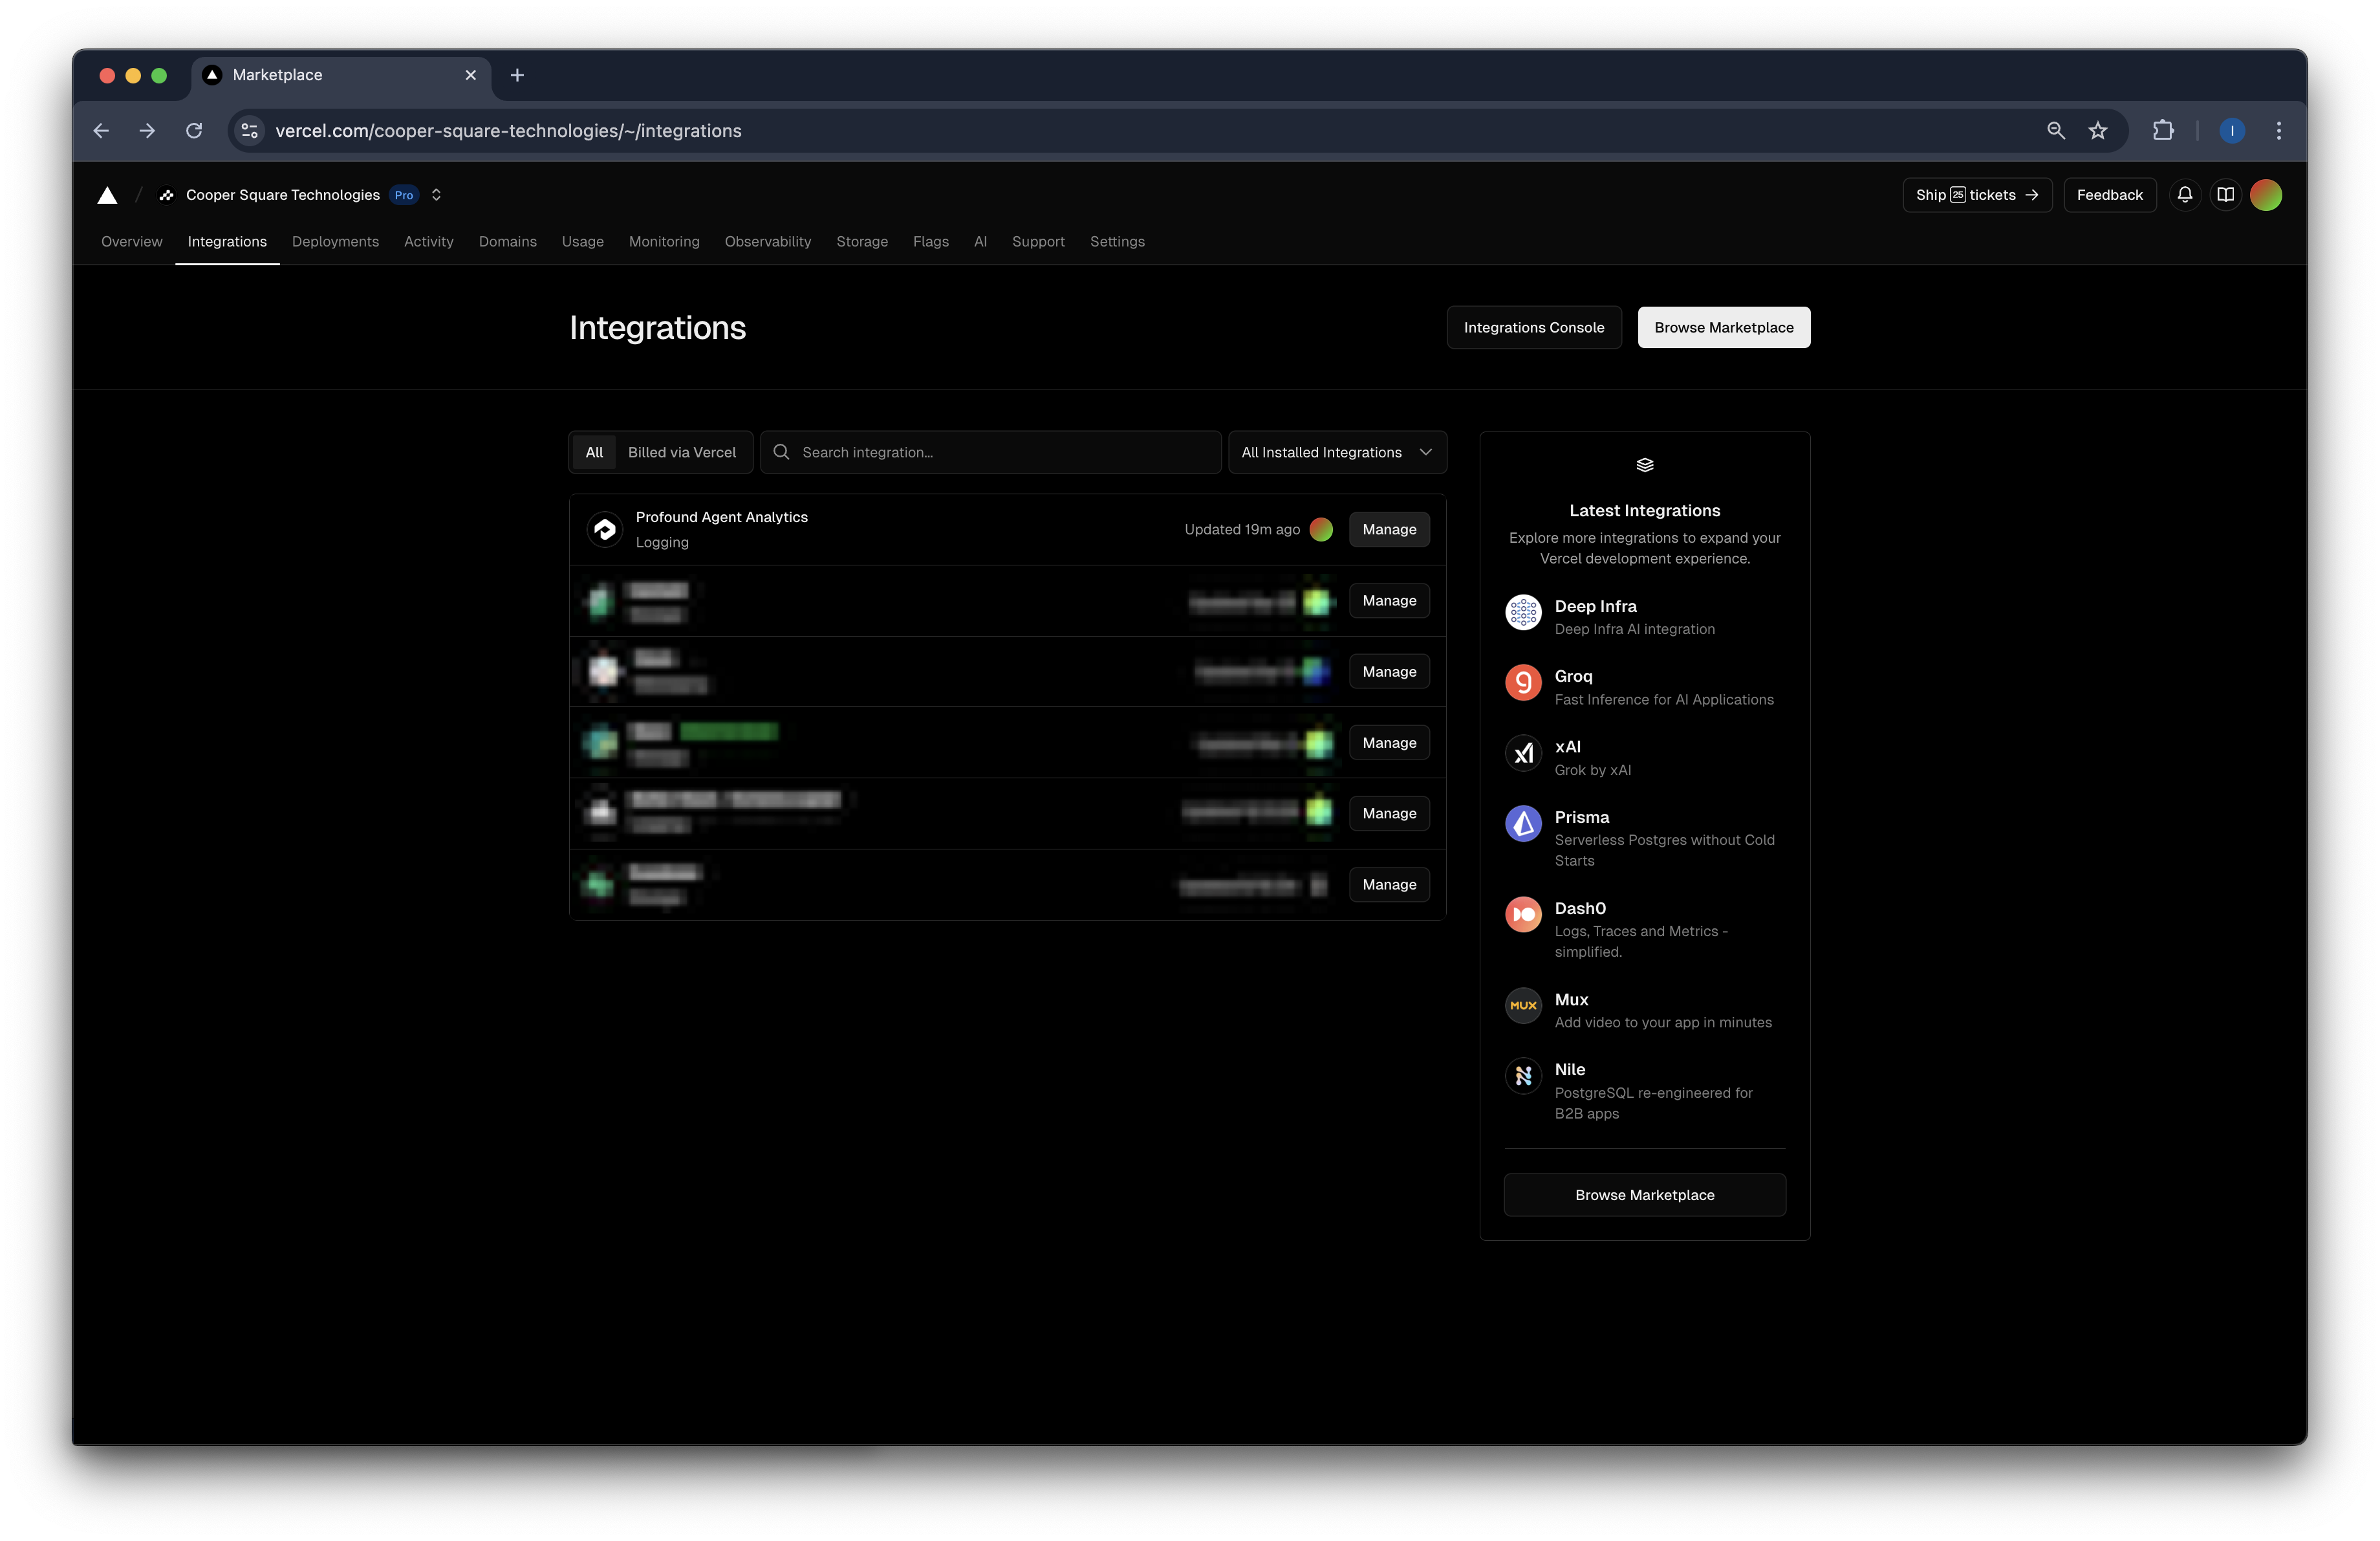Screen dimensions: 2380x1541
Task: Manage the Profound Agent Analytics integration
Action: click(x=1389, y=529)
